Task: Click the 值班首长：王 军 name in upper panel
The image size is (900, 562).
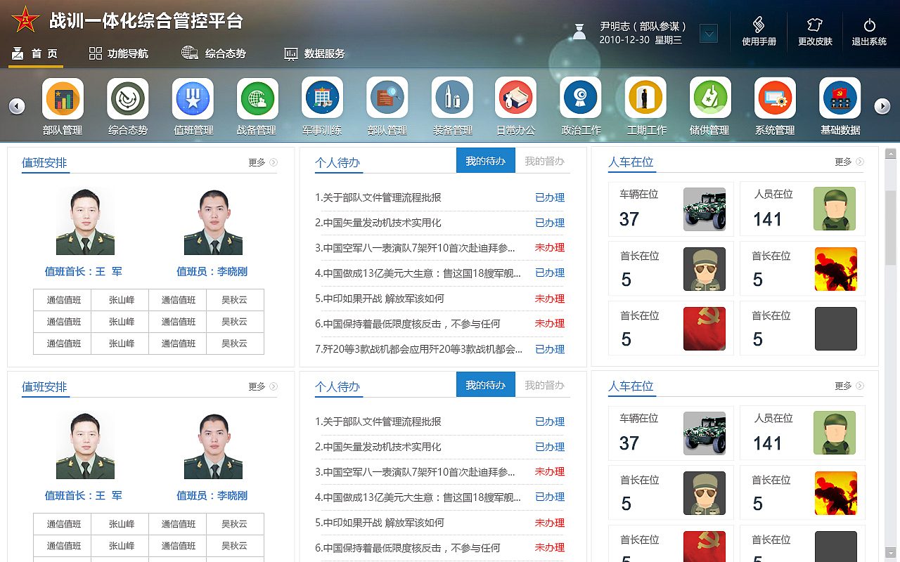Action: pyautogui.click(x=84, y=271)
